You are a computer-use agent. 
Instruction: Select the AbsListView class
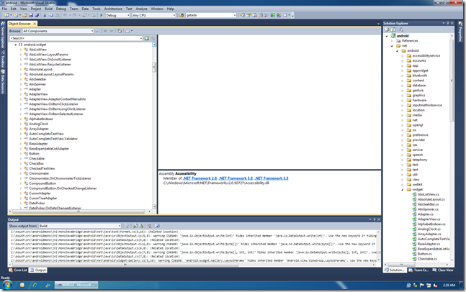(37, 50)
